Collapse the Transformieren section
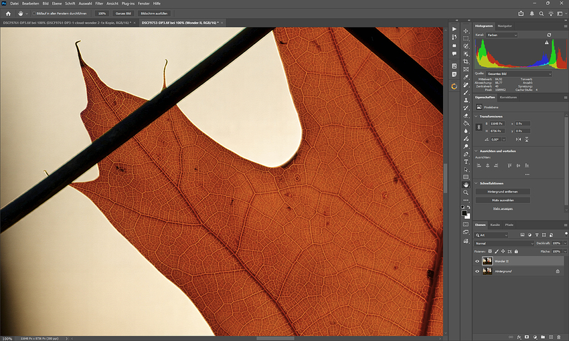The image size is (569, 341). click(x=476, y=116)
